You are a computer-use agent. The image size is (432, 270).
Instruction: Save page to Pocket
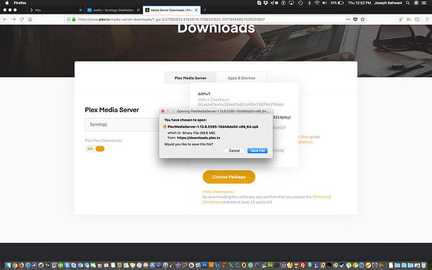click(356, 19)
